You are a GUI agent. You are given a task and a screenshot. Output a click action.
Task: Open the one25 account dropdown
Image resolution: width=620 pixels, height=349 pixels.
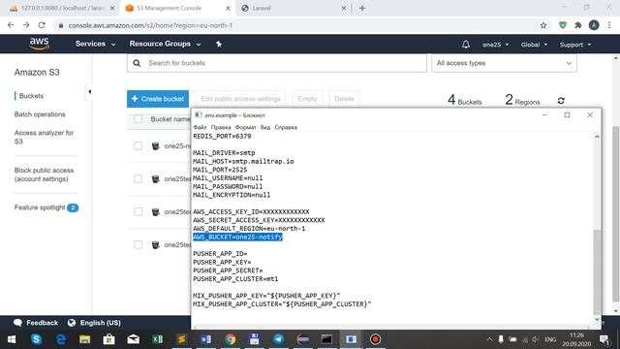click(x=495, y=45)
